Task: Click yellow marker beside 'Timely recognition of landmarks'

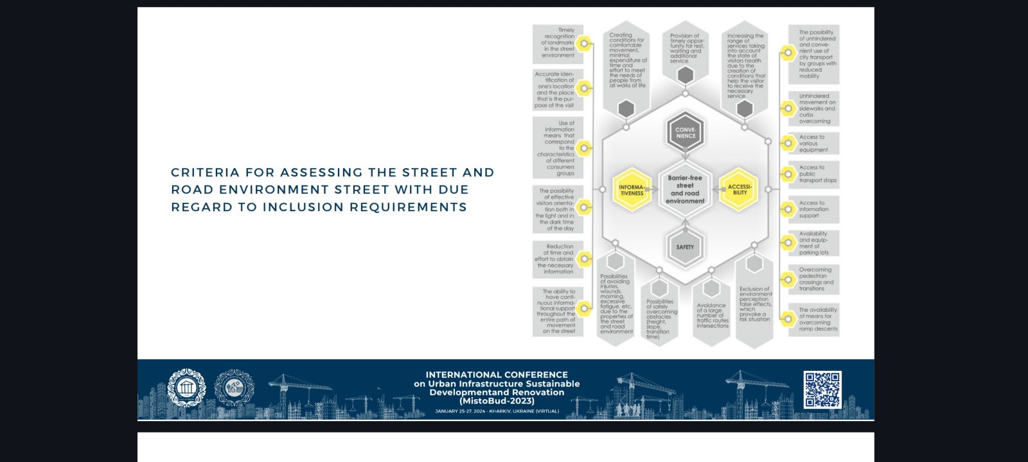Action: click(583, 44)
